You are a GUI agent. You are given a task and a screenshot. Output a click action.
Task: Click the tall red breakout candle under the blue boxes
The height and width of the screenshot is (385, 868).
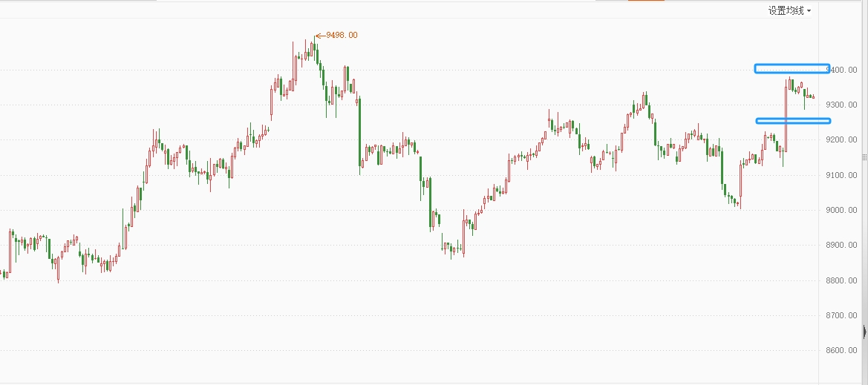[786, 119]
